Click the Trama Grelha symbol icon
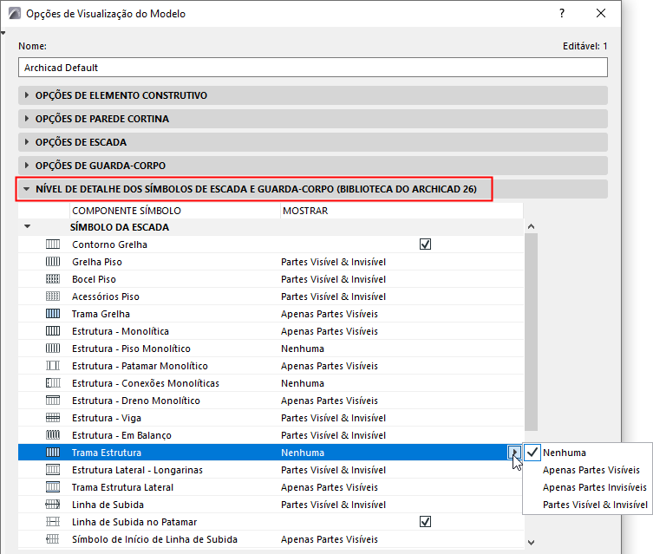The width and height of the screenshot is (653, 554). click(53, 314)
